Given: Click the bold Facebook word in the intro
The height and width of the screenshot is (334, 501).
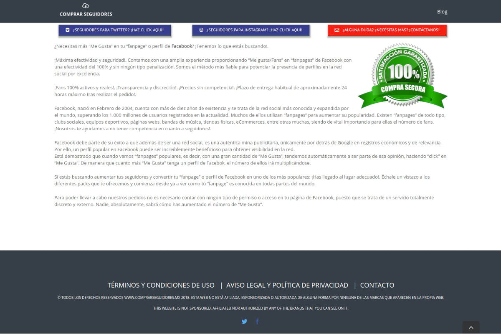Looking at the screenshot, I should click(x=181, y=46).
